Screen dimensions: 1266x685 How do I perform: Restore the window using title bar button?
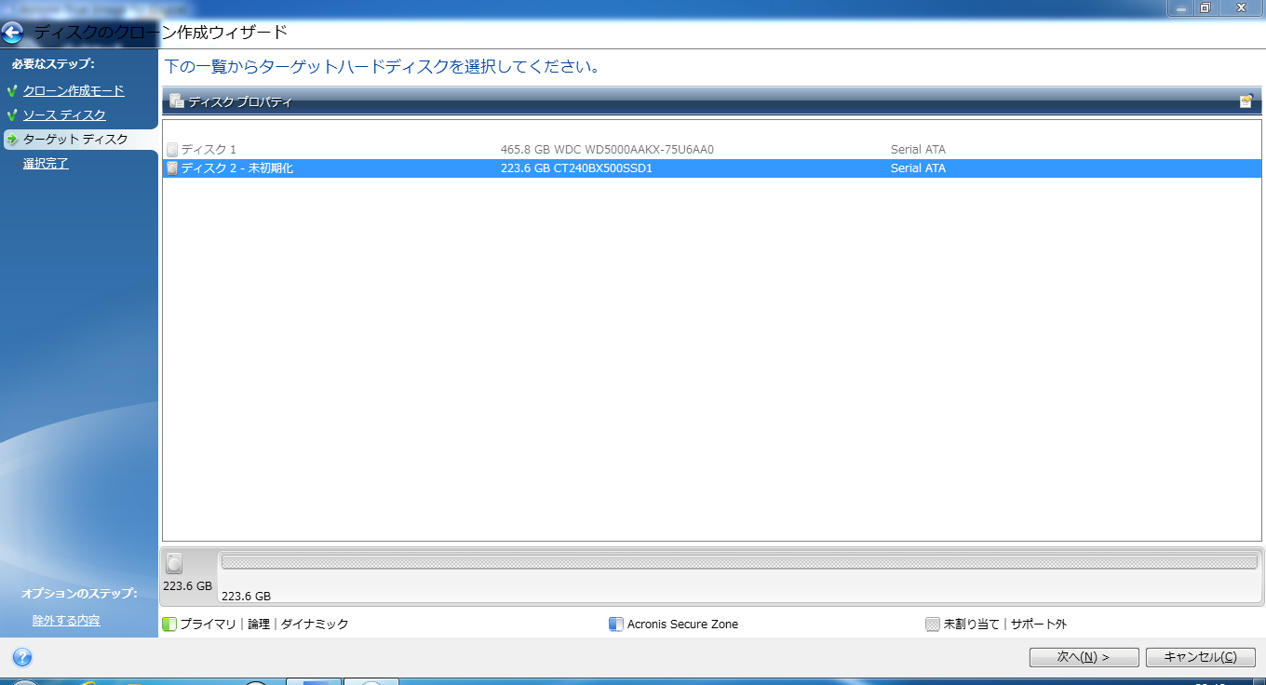tap(1205, 7)
